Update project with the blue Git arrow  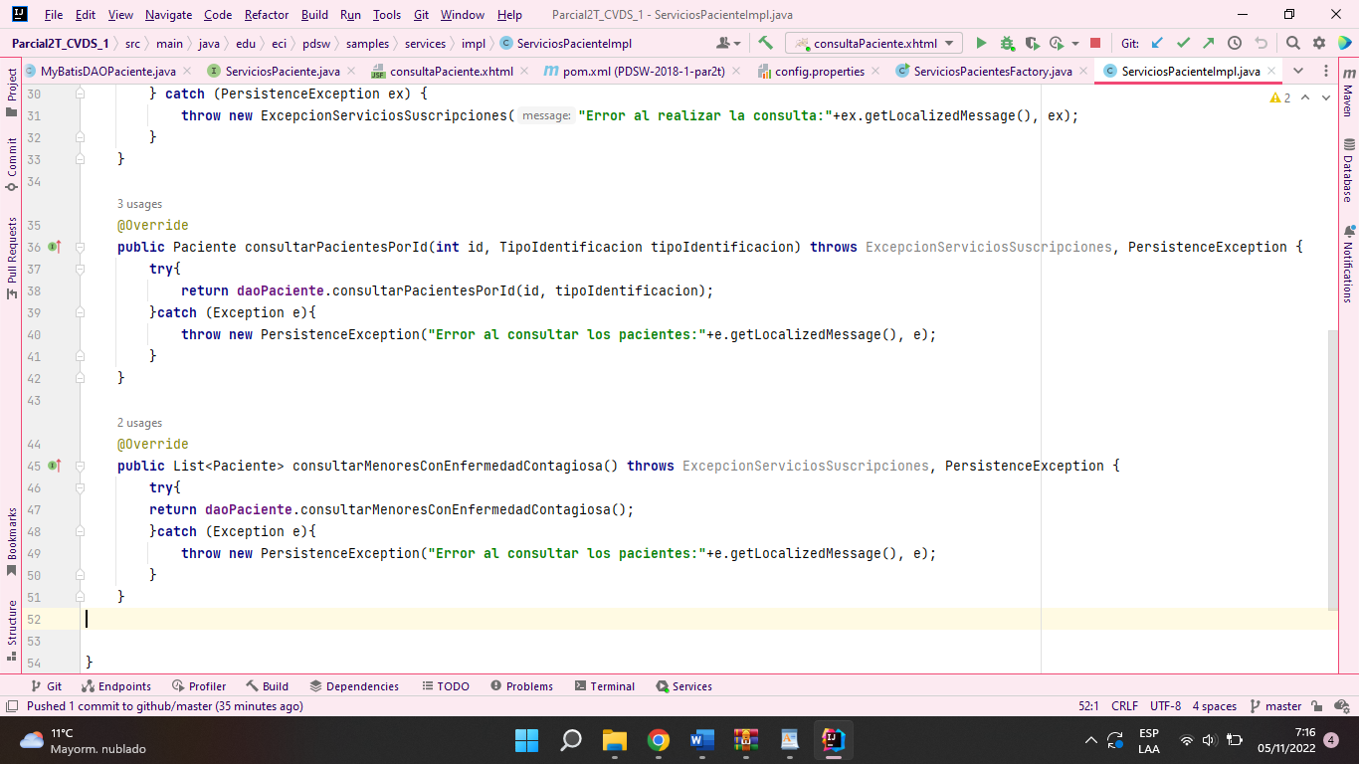coord(1157,43)
